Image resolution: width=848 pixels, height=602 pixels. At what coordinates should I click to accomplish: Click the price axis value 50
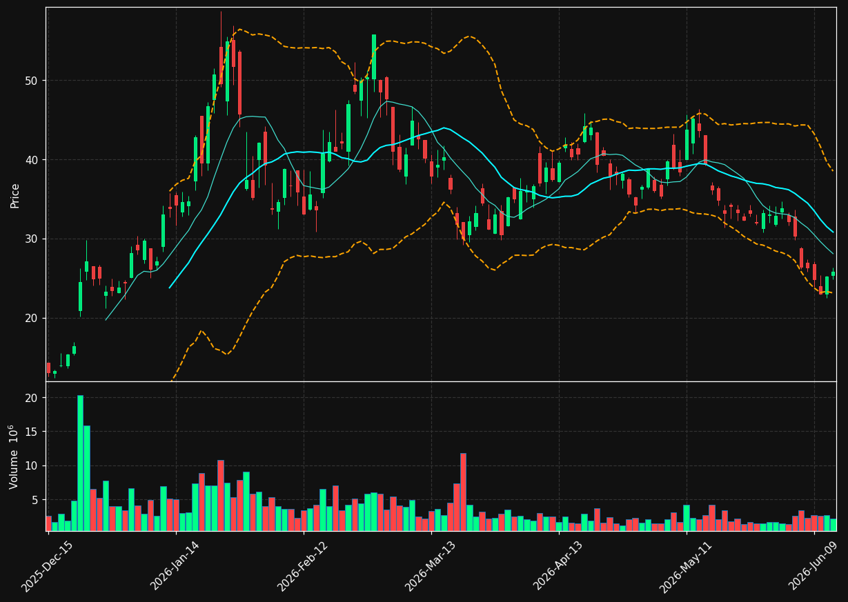[32, 81]
